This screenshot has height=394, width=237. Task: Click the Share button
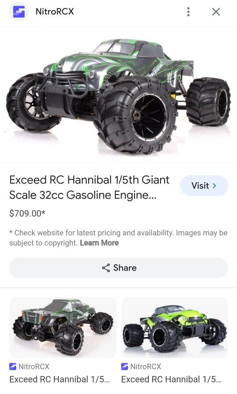tap(118, 268)
